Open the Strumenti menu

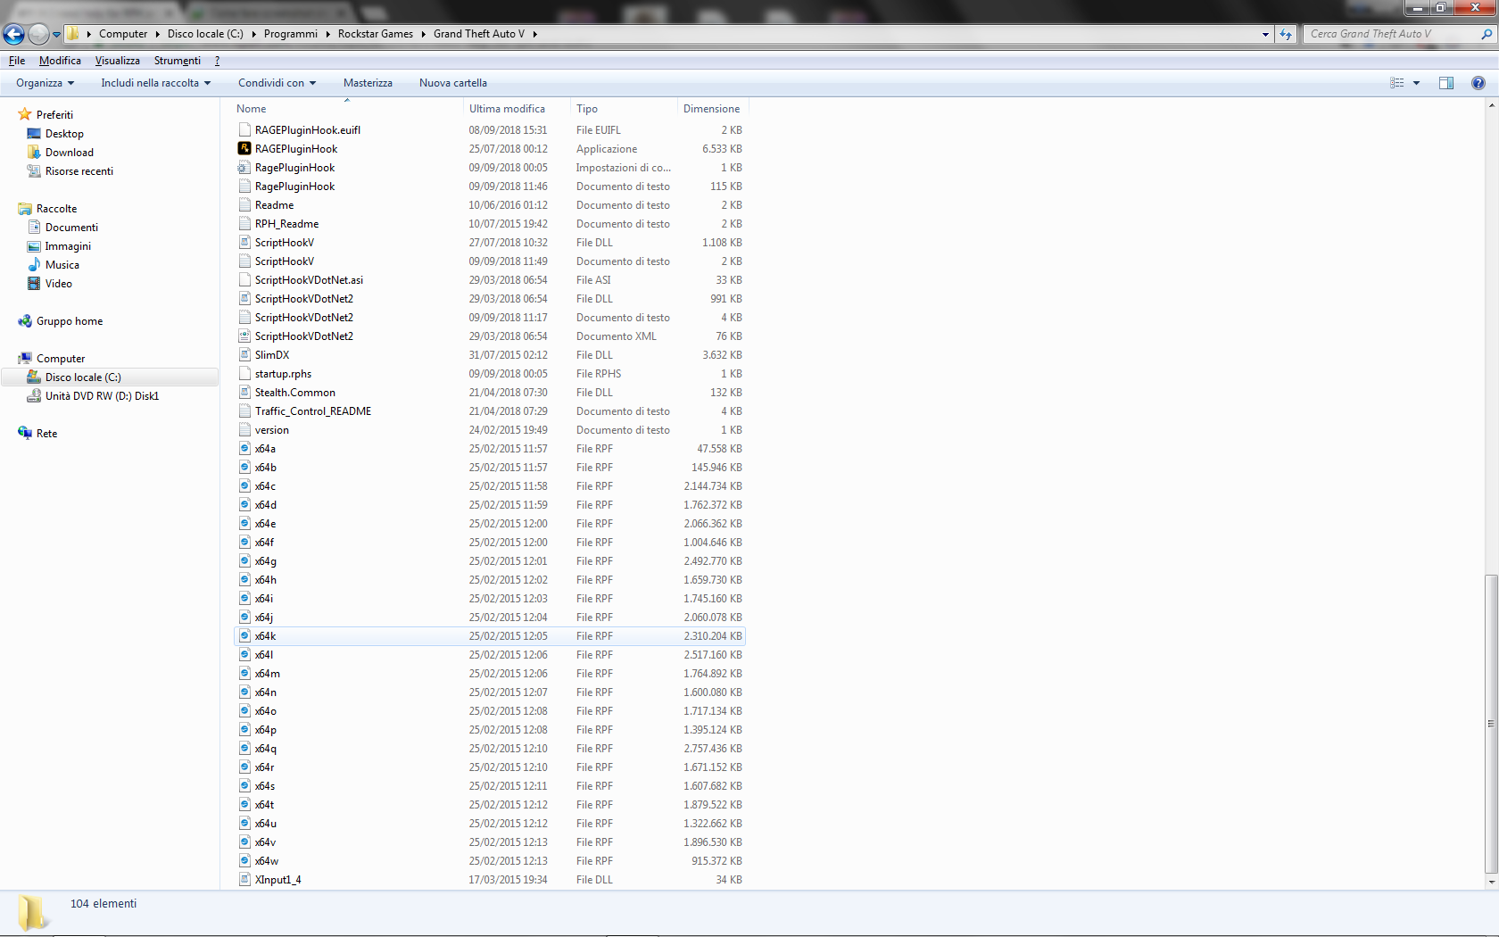click(x=178, y=61)
